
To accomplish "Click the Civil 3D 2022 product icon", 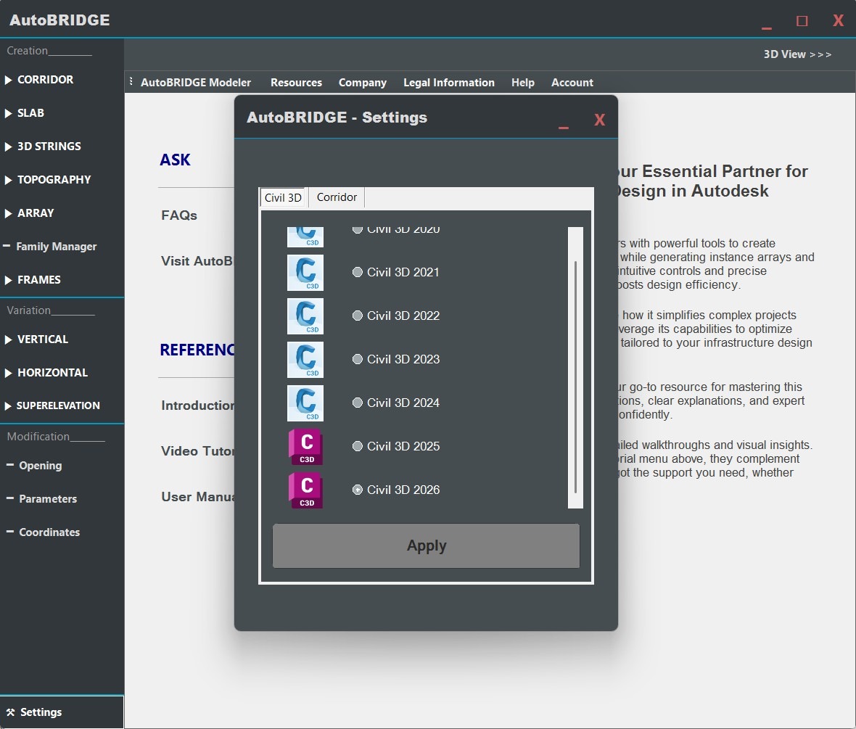I will pyautogui.click(x=305, y=316).
